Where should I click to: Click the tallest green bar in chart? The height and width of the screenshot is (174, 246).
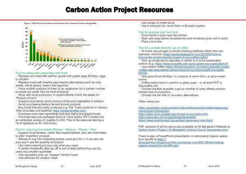click(x=31, y=48)
